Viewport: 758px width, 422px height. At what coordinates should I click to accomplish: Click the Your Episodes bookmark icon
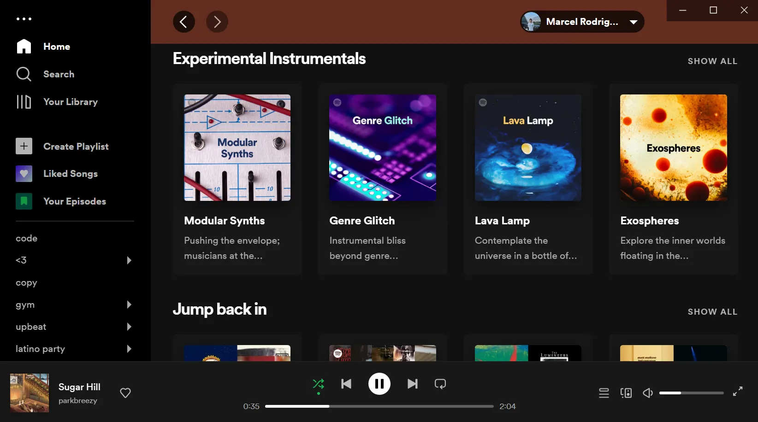[x=24, y=201]
